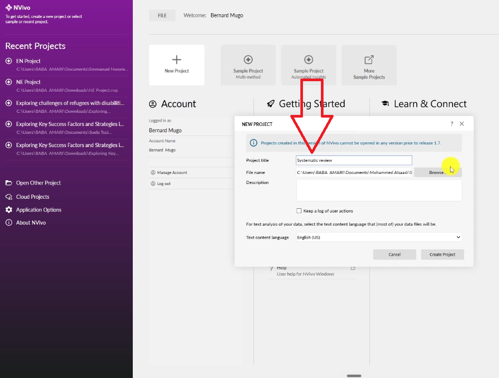Image resolution: width=499 pixels, height=378 pixels.
Task: Open the FILE menu
Action: (162, 15)
